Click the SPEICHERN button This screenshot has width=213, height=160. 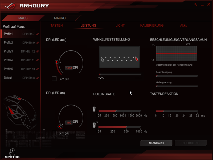coord(190,143)
